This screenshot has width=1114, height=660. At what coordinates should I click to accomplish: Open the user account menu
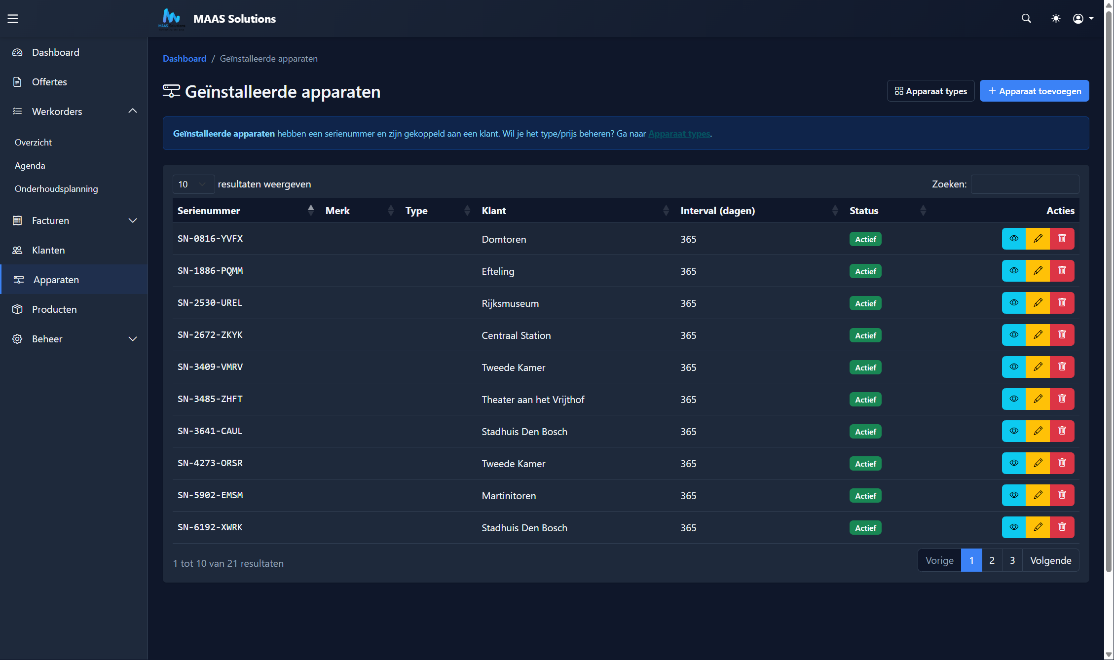coord(1083,19)
